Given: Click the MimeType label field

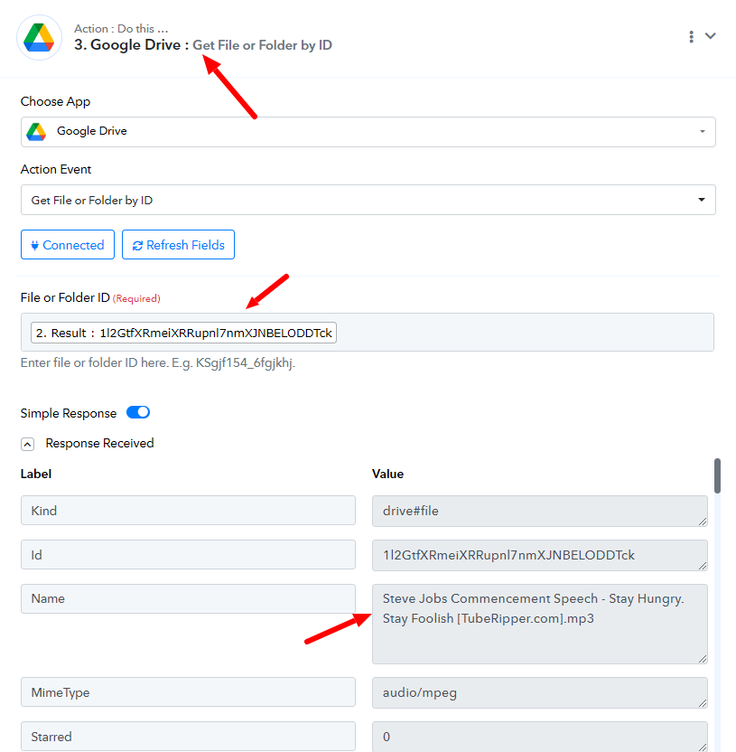Looking at the screenshot, I should tap(188, 692).
